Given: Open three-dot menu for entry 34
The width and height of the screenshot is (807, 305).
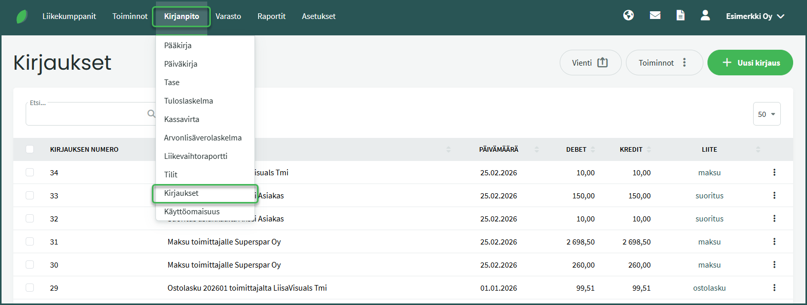Looking at the screenshot, I should click(774, 172).
